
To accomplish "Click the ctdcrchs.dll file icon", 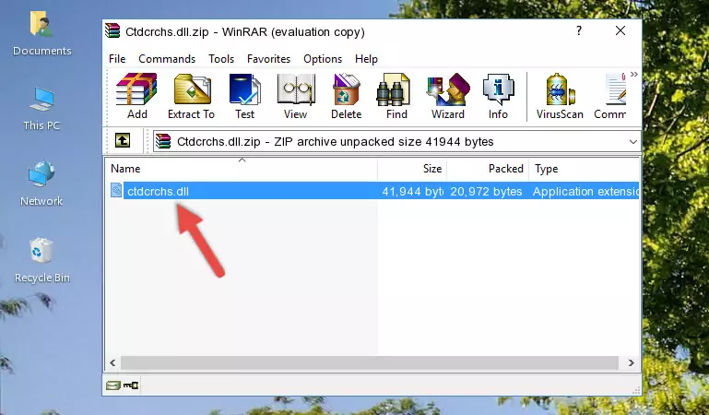I will pyautogui.click(x=116, y=191).
